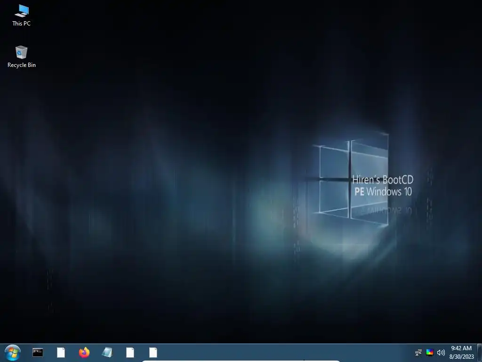This screenshot has width=482, height=362.
Task: Click the blank document icon right of glass icon
Action: (x=130, y=353)
